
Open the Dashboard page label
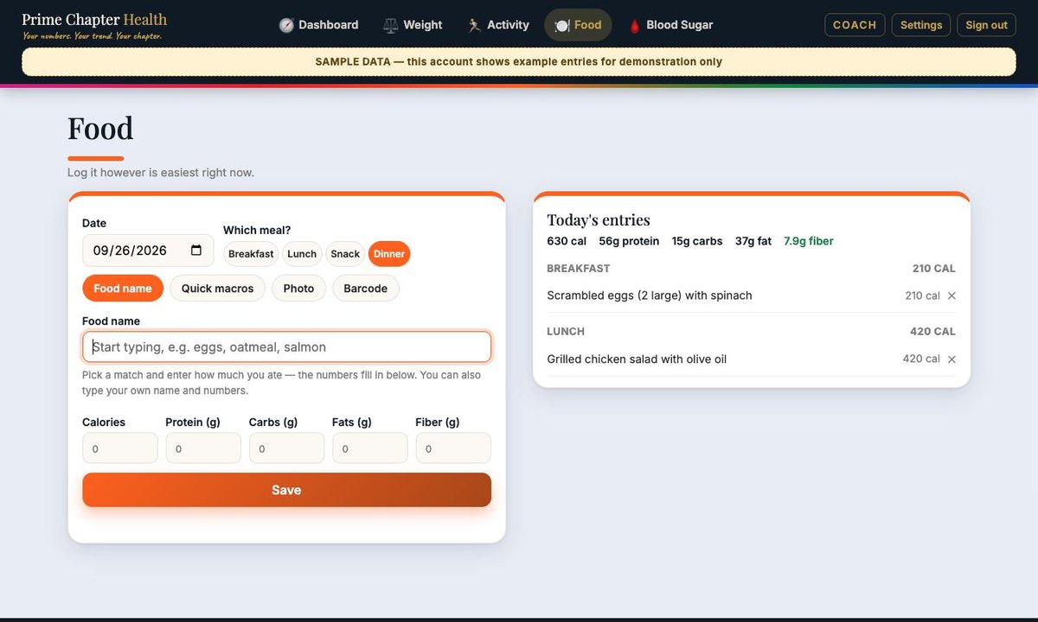(329, 25)
